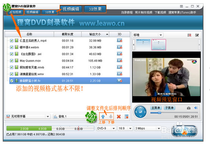Sort list by 截取长度 column header

tap(68, 34)
